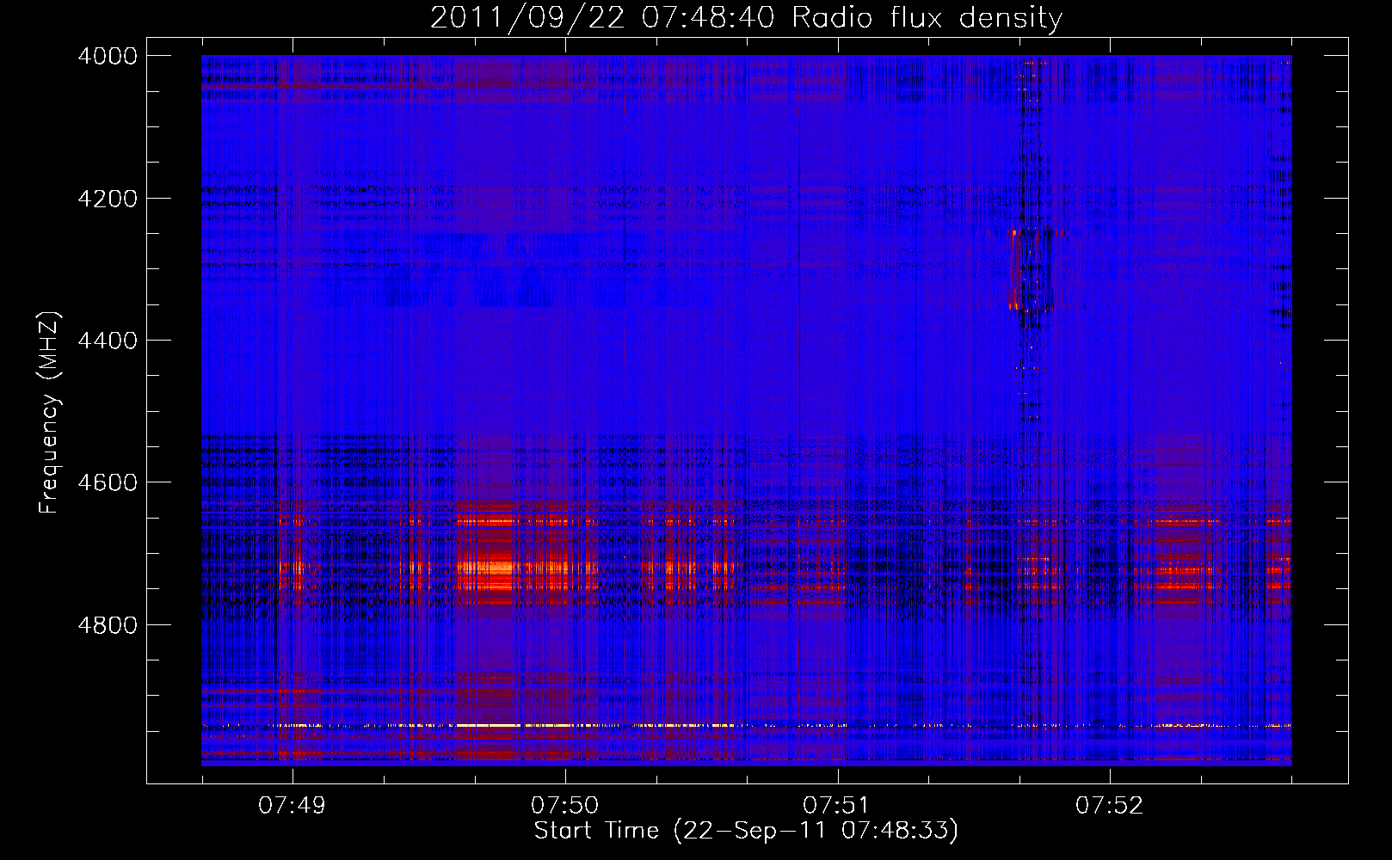Click the 07:52 time axis label

point(1110,805)
